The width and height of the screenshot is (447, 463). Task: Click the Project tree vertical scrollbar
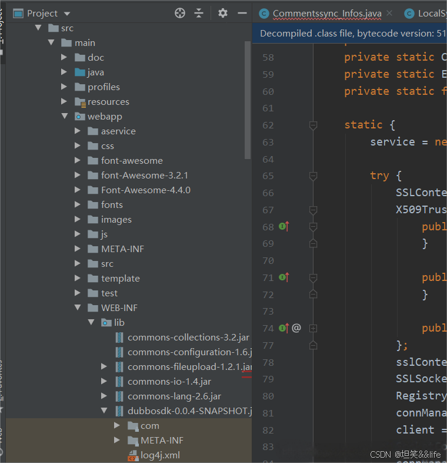tap(248, 100)
